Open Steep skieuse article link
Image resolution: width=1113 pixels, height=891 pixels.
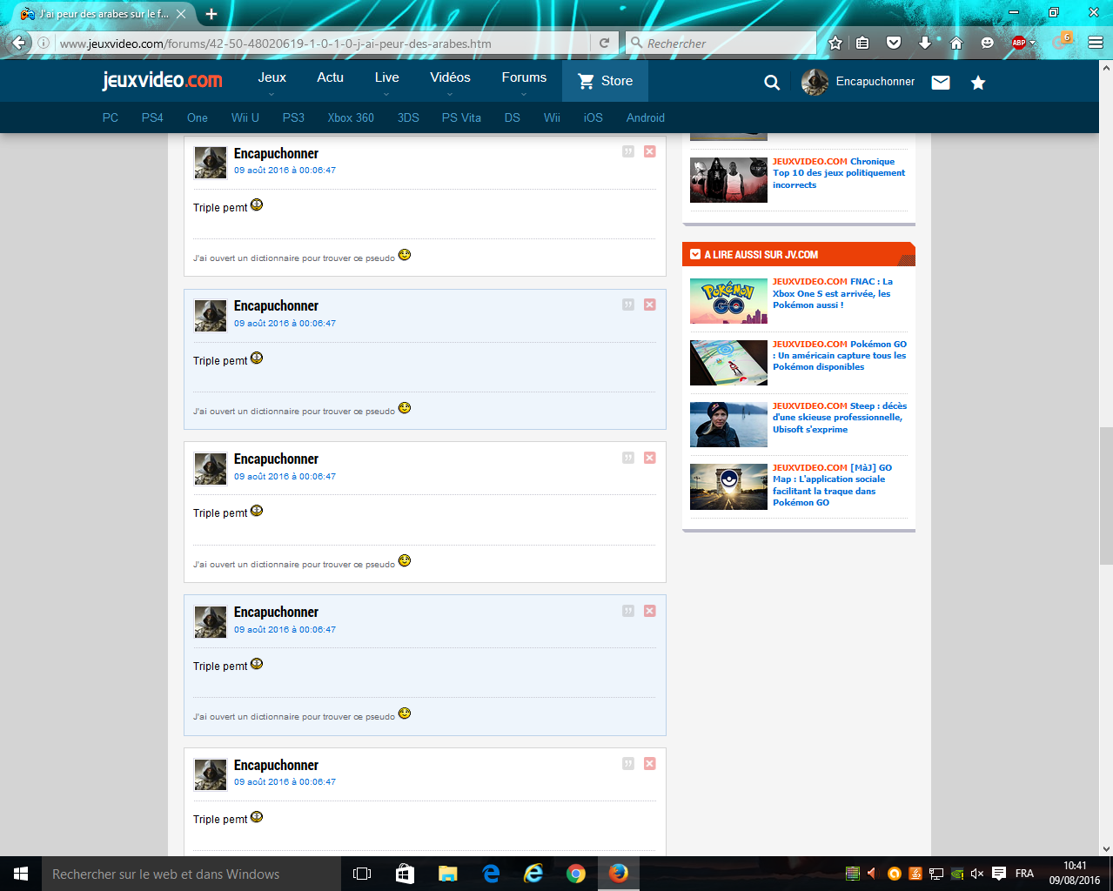click(839, 418)
